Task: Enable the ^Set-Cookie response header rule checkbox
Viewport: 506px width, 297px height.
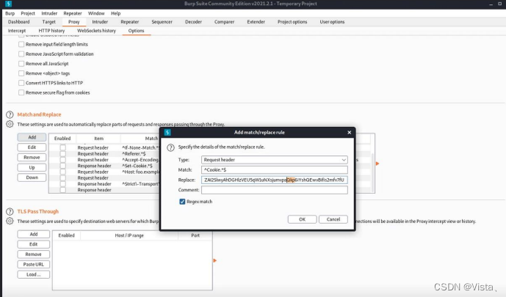Action: pyautogui.click(x=63, y=166)
